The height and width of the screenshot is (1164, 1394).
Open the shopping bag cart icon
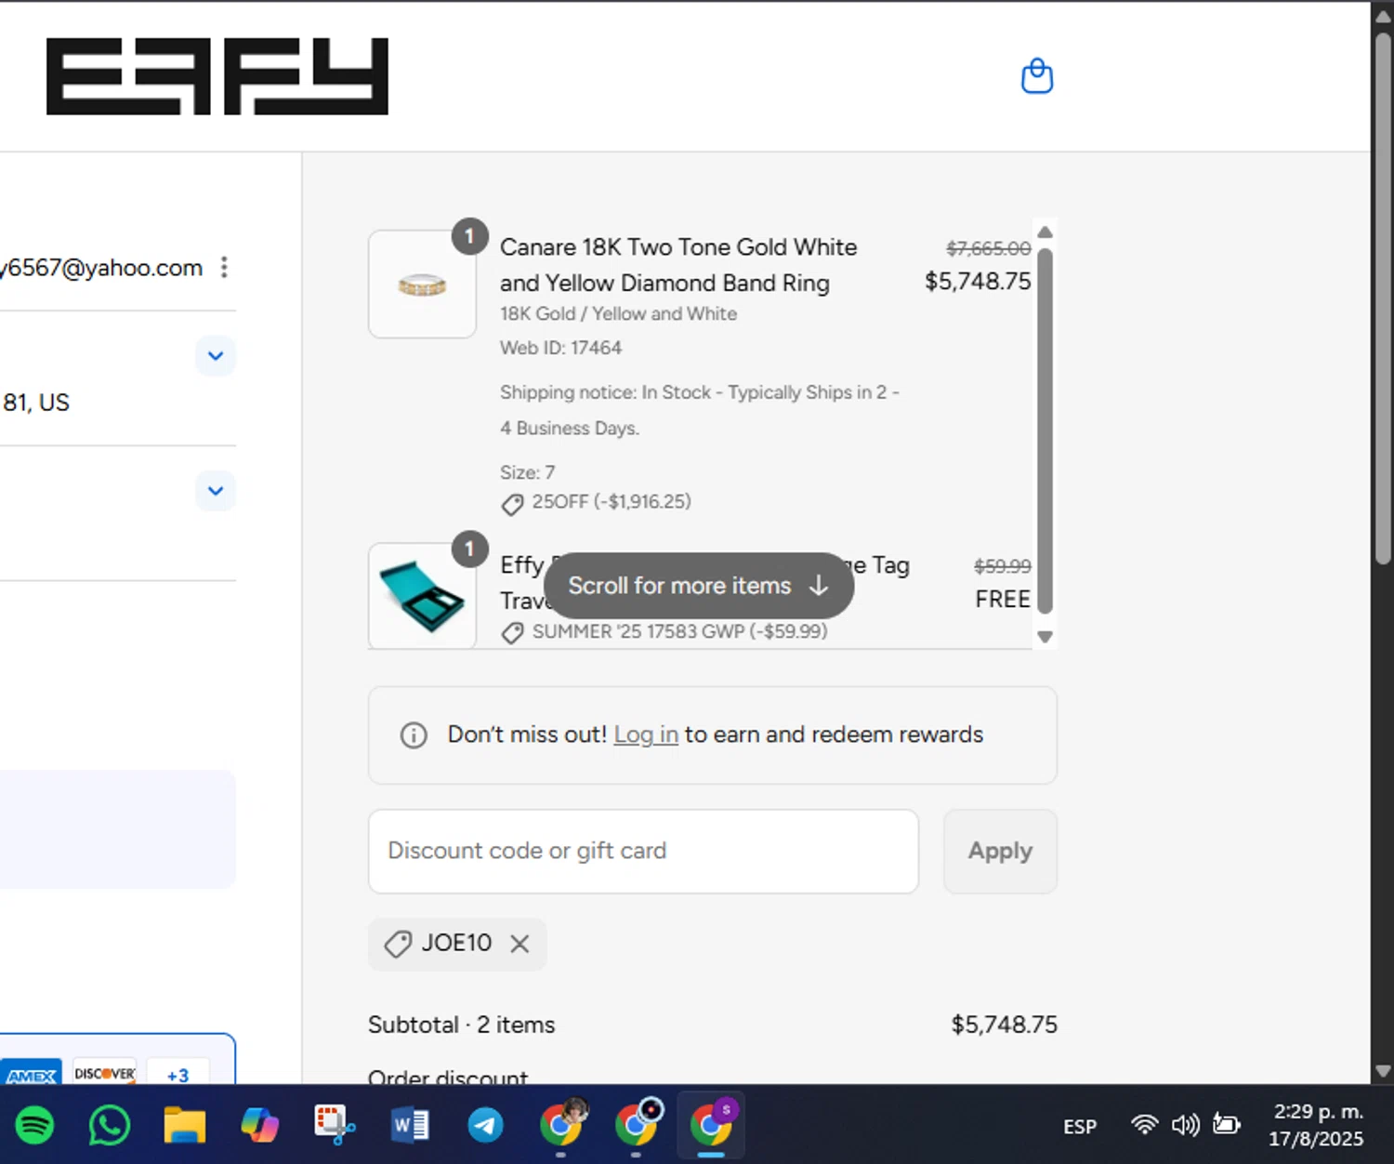tap(1037, 76)
